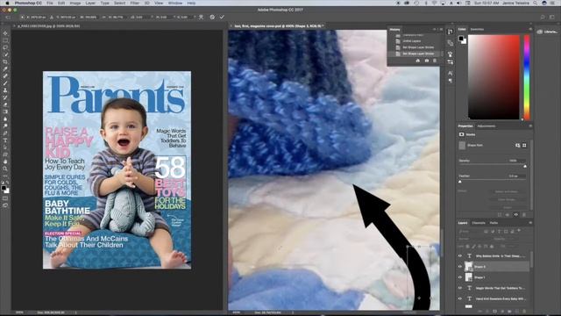This screenshot has width=561, height=316.
Task: Open the layer filter kind dropdown
Action: pyautogui.click(x=470, y=232)
